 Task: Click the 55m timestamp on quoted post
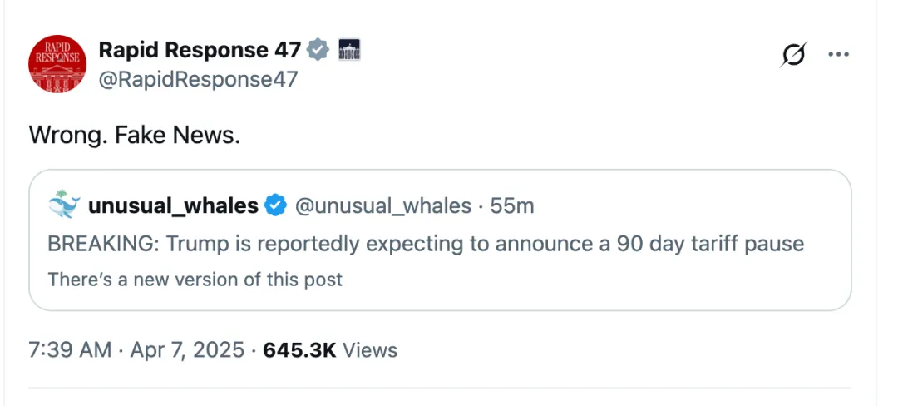tap(512, 205)
